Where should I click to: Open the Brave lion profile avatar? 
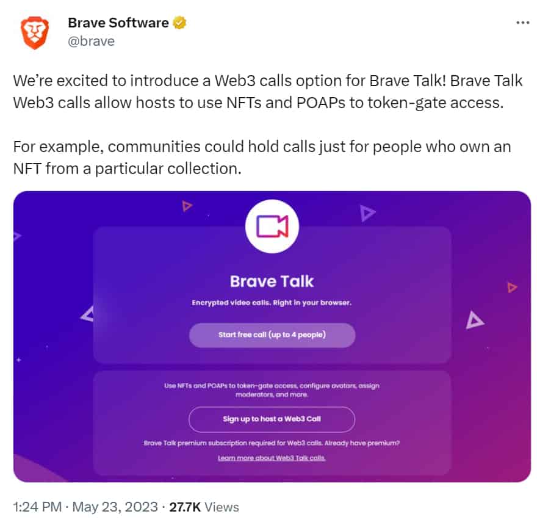point(34,32)
